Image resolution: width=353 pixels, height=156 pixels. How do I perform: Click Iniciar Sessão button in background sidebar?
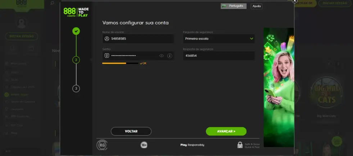coord(22,36)
